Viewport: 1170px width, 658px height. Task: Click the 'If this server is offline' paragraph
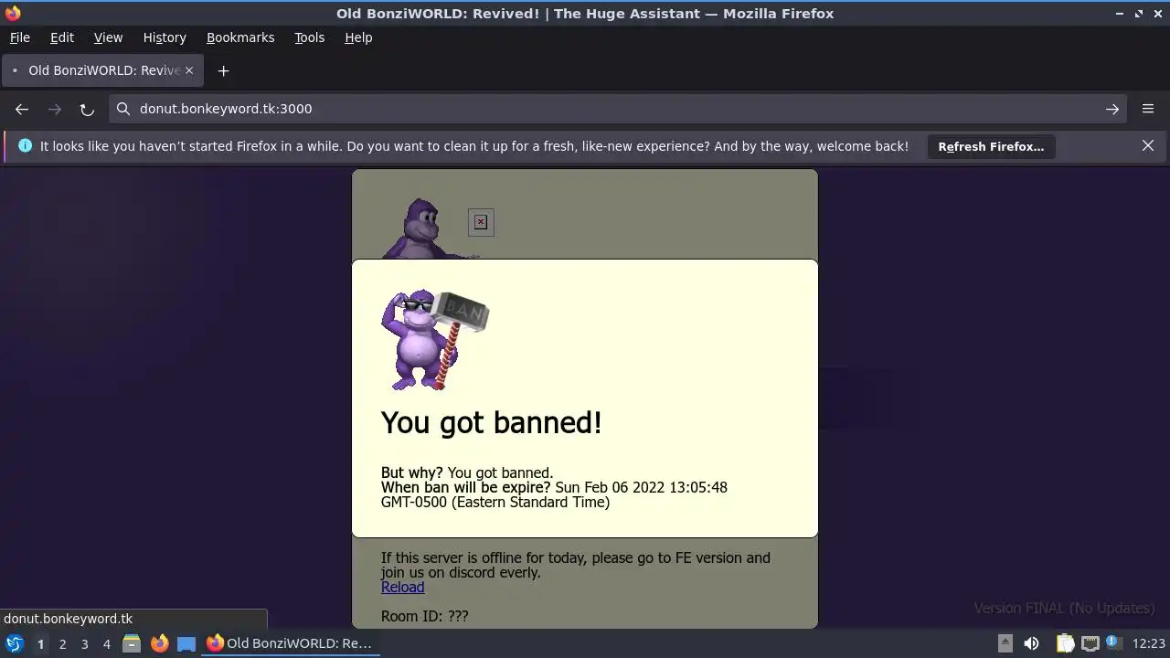point(576,565)
